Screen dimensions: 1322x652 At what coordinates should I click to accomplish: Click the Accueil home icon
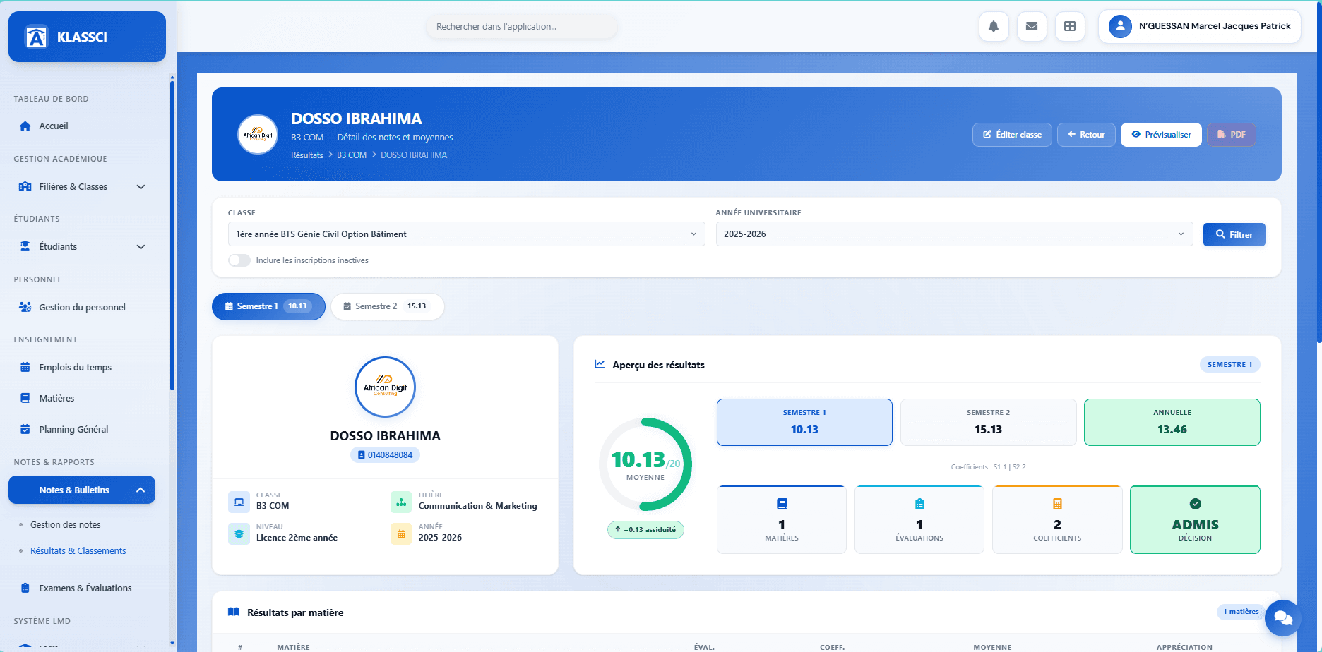click(25, 126)
